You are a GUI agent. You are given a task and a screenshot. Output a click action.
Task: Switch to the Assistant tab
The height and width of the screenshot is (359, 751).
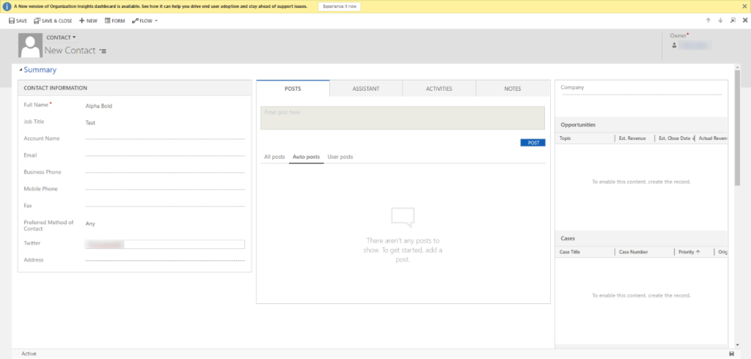[x=366, y=89]
